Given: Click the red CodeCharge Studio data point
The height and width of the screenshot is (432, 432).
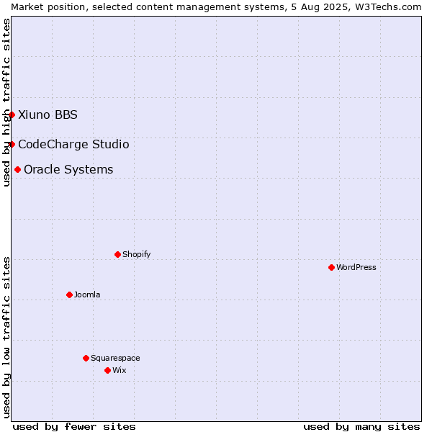Looking at the screenshot, I should 12,144.
